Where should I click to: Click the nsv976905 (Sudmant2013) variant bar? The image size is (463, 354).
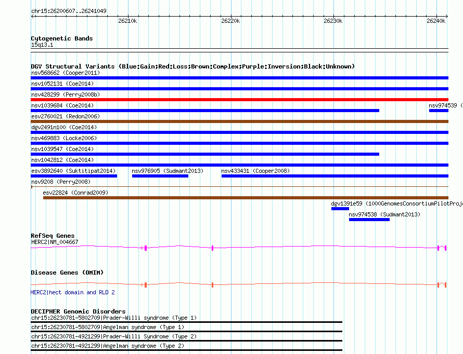(x=160, y=176)
